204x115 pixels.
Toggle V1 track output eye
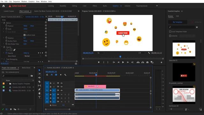(x=62, y=90)
